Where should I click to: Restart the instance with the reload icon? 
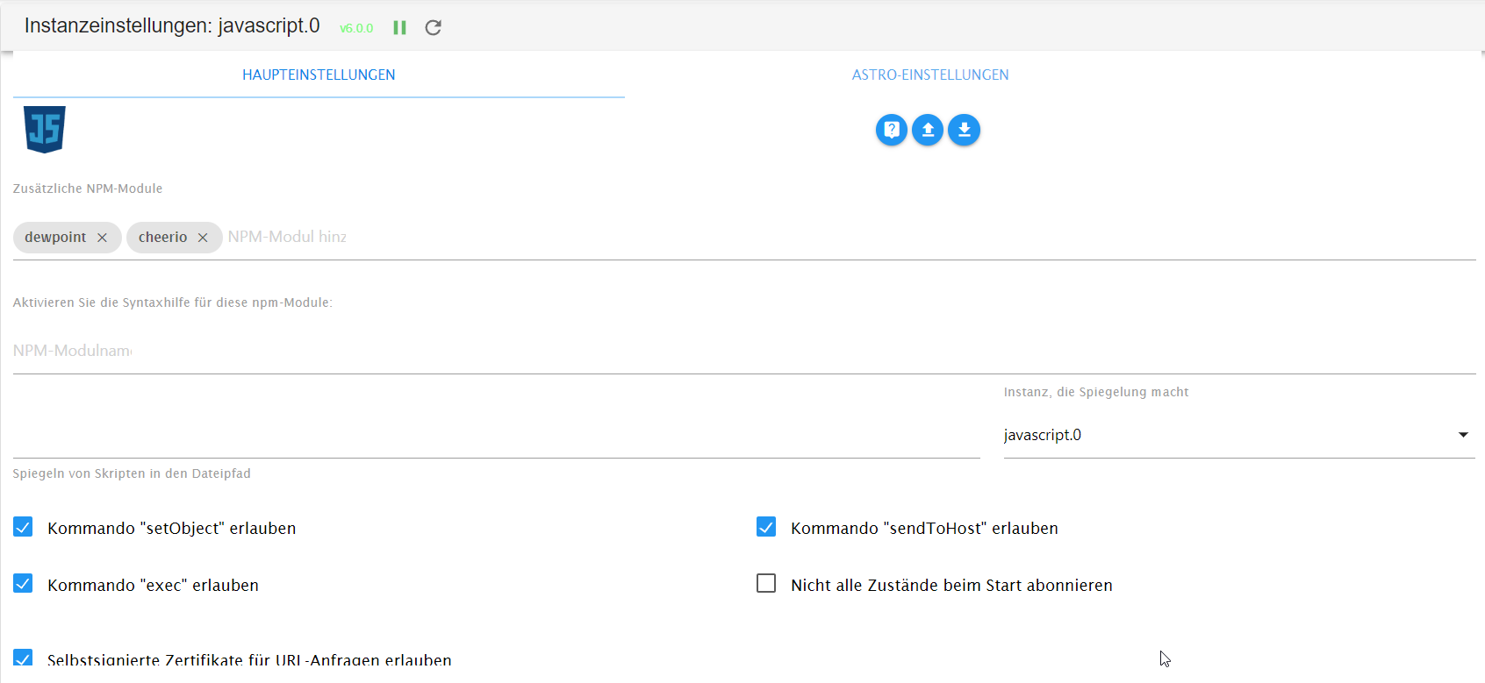433,28
